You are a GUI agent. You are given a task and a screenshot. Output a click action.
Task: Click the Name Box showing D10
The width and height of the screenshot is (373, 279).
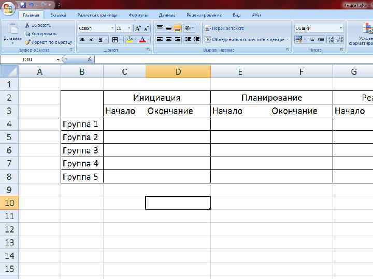pos(28,59)
